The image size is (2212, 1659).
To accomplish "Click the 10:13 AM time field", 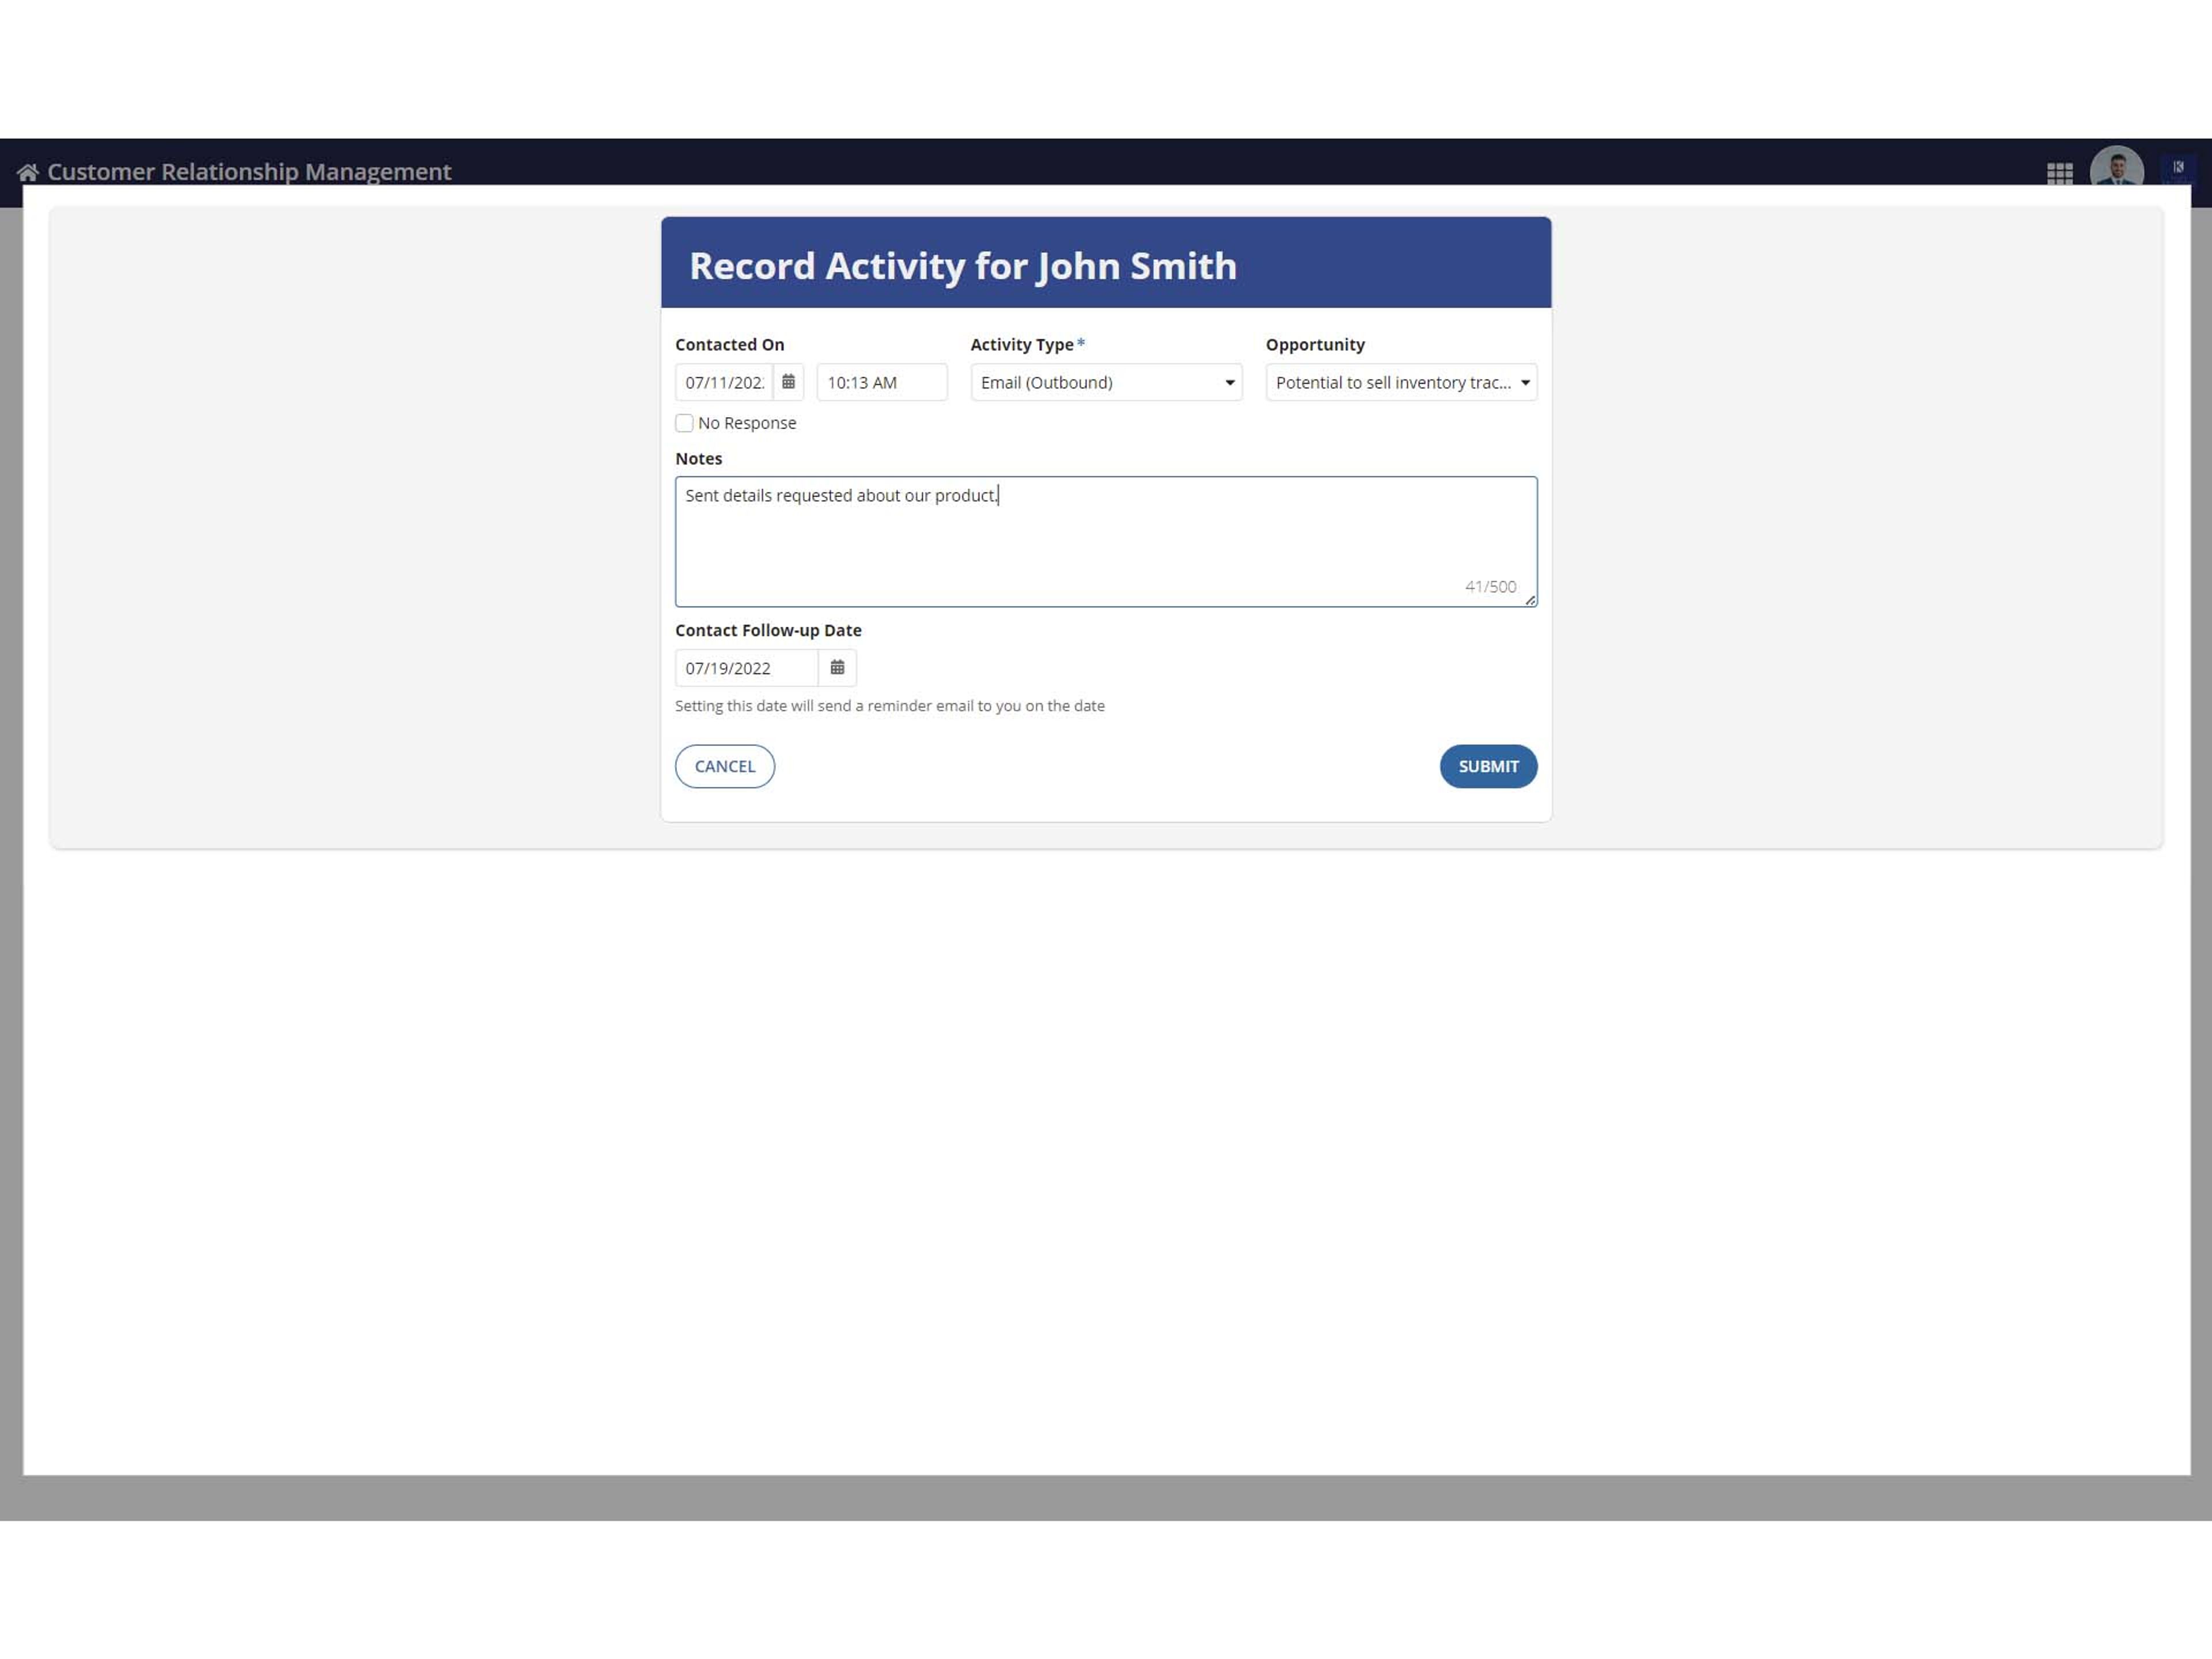I will click(882, 382).
